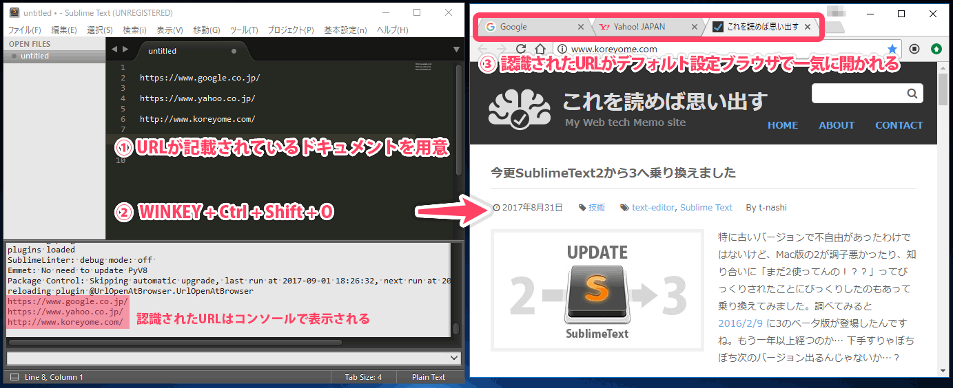The image size is (953, 388).
Task: Open the Sublime Text tag link
Action: (x=706, y=207)
